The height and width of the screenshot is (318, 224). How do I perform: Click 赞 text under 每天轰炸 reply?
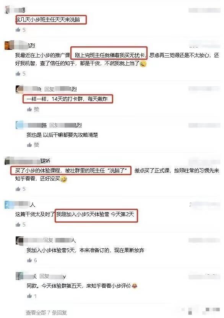[36, 109]
